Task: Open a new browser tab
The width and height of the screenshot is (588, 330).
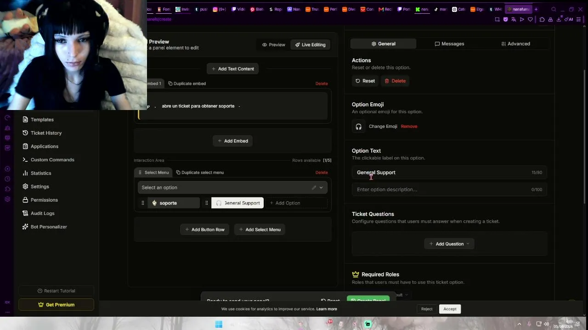Action: 536,9
